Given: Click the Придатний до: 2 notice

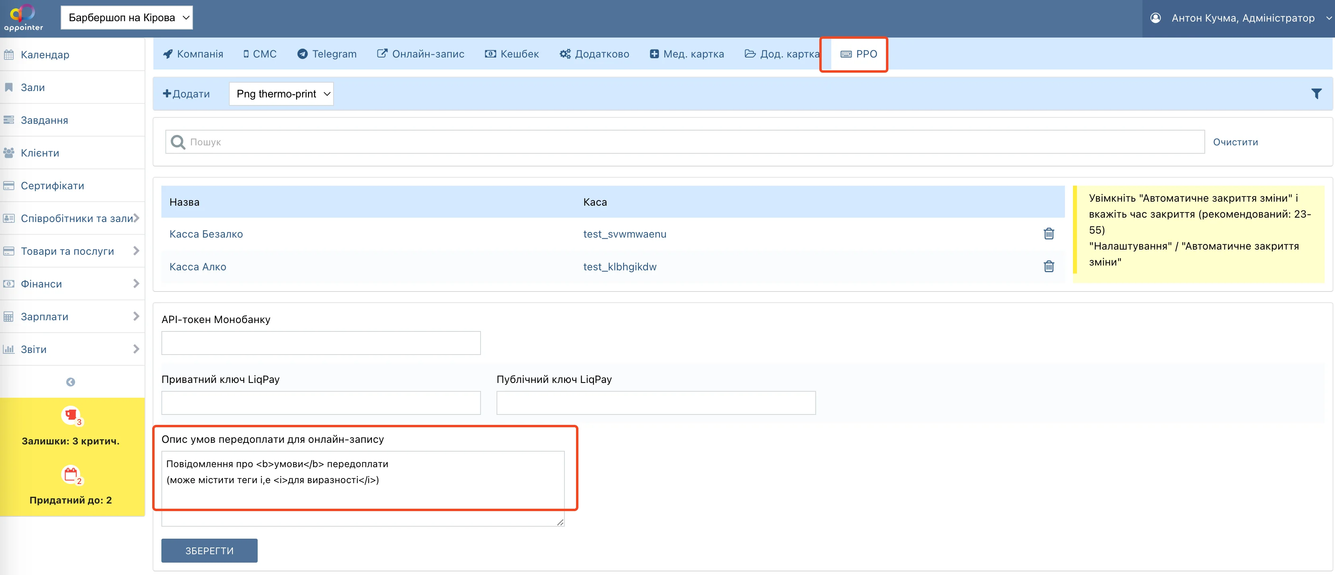Looking at the screenshot, I should point(70,500).
